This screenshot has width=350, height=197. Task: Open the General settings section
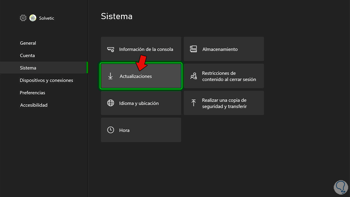click(x=28, y=43)
